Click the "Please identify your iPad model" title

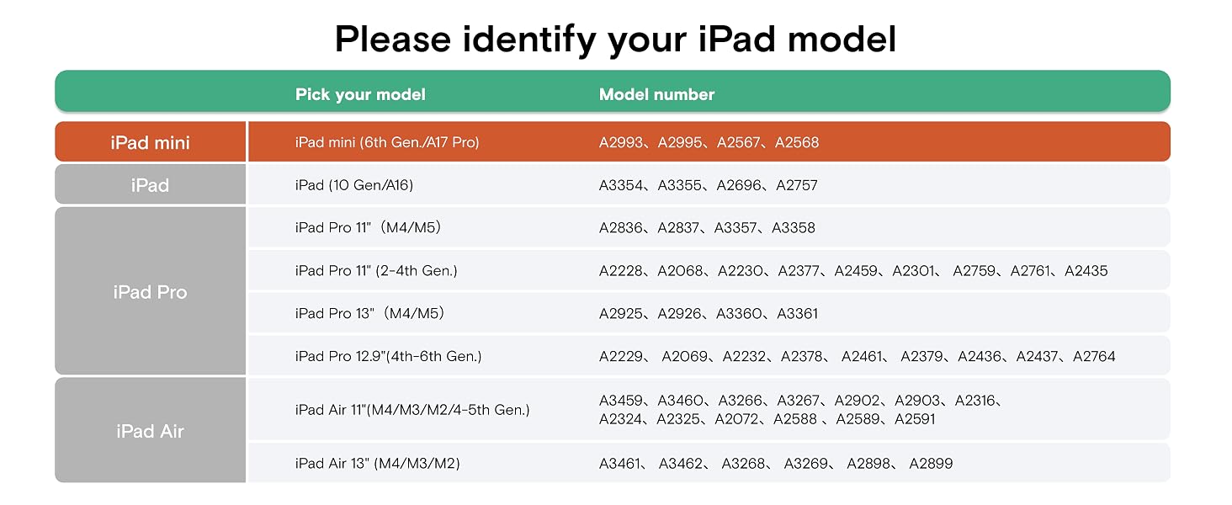(615, 38)
